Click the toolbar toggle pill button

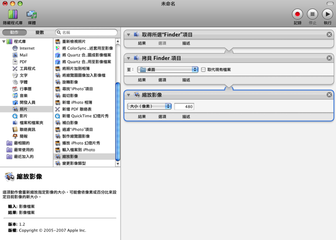[x=330, y=4]
